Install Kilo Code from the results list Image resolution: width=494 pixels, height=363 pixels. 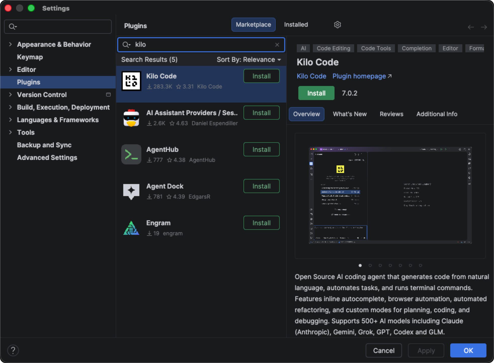pyautogui.click(x=261, y=76)
